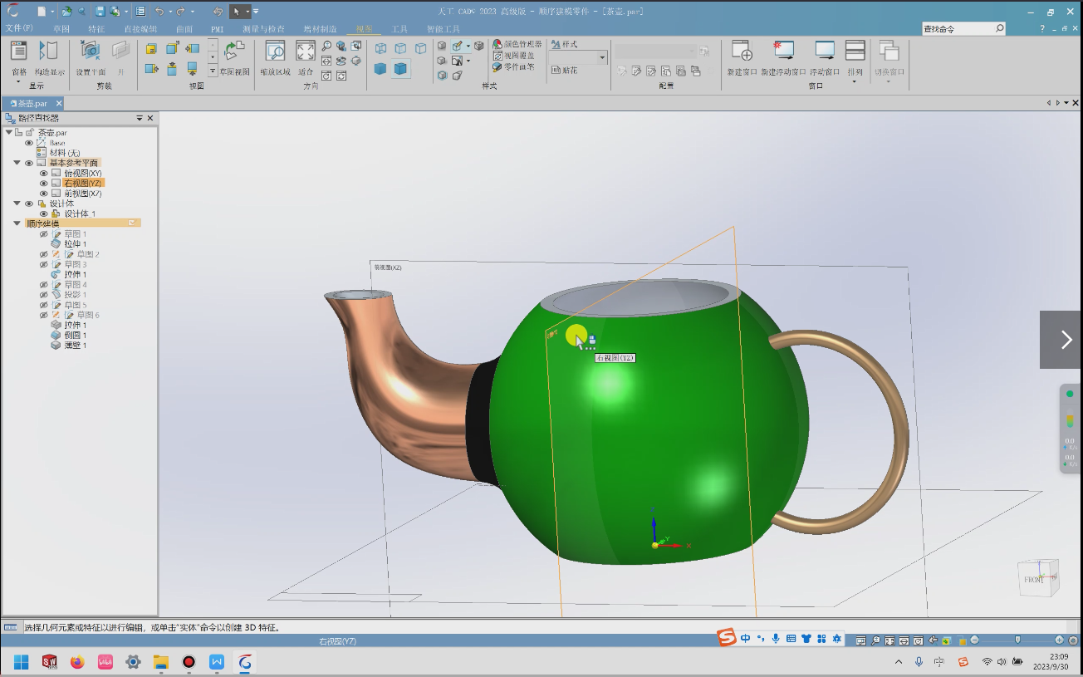Show hidden 草图 4 via its eye

(x=44, y=285)
